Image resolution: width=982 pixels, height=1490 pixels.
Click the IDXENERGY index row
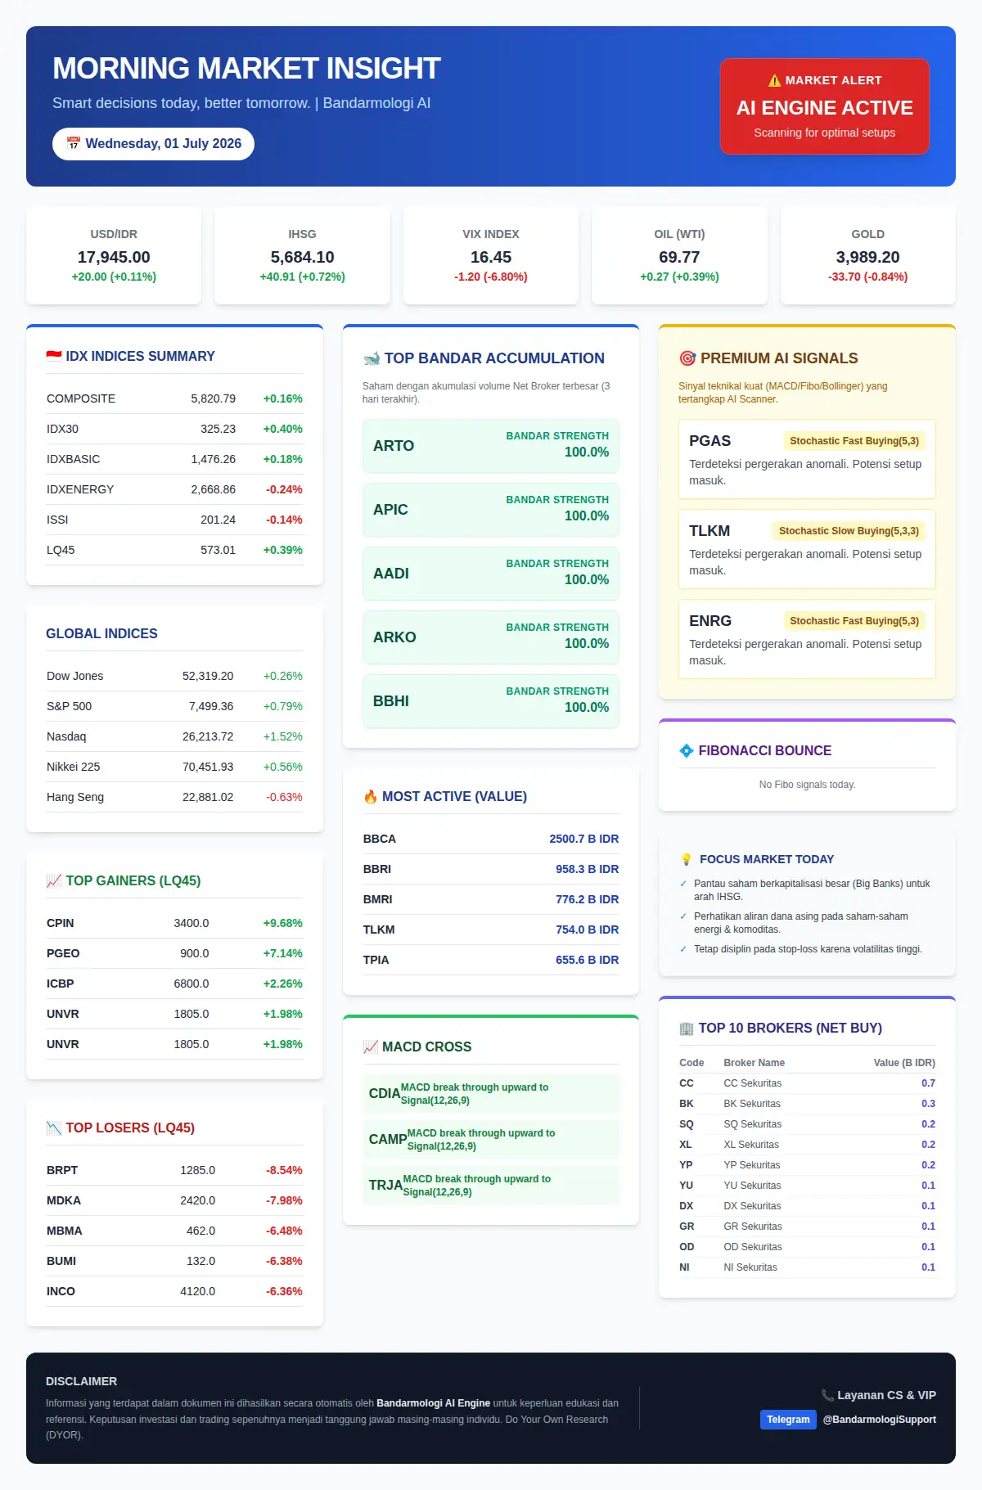174,489
